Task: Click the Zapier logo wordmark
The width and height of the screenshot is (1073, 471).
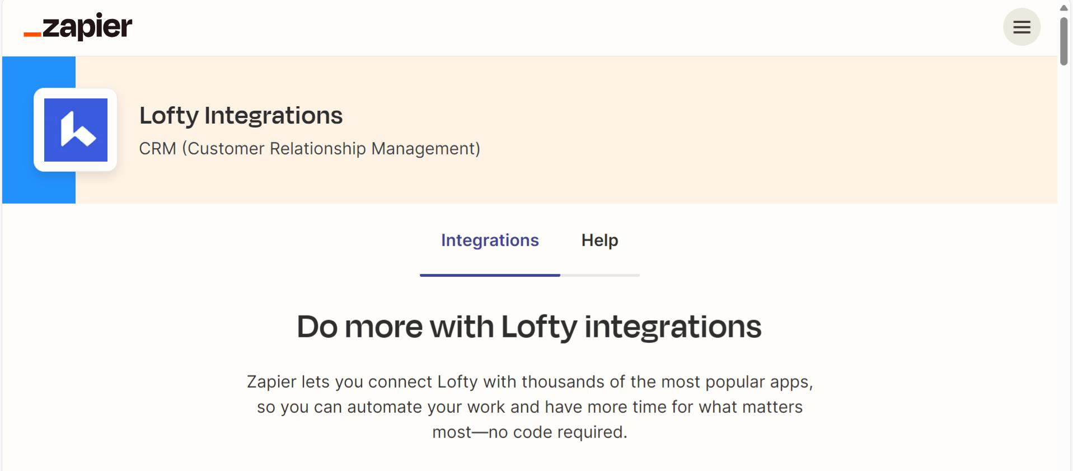Action: 87,26
